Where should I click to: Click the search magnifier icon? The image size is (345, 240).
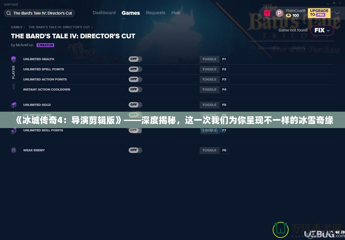click(x=8, y=13)
